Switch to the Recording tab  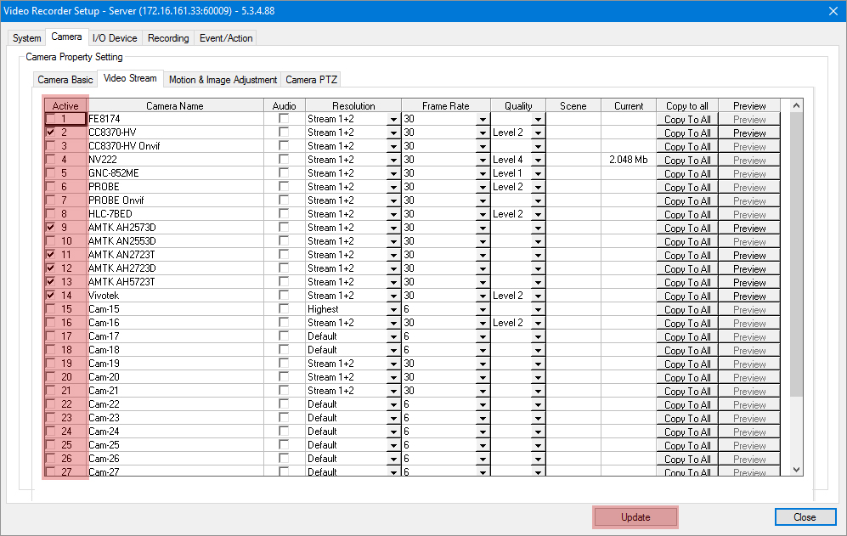pyautogui.click(x=168, y=38)
